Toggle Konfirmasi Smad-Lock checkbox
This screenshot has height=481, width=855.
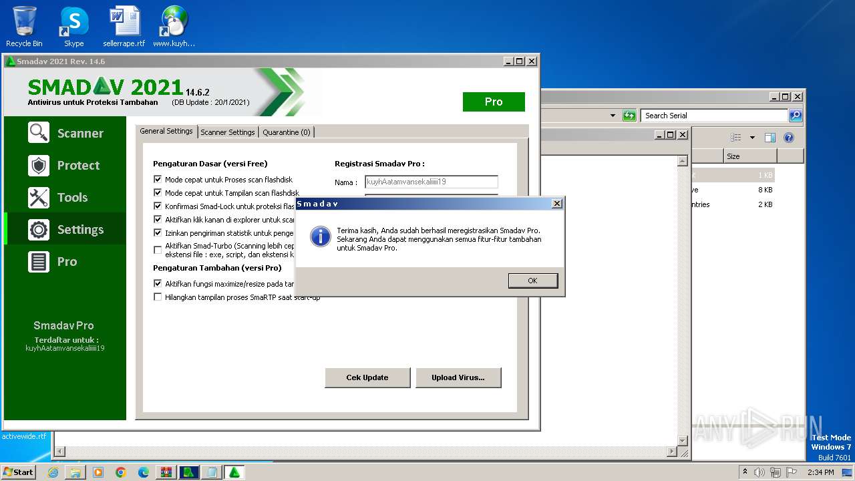(158, 206)
